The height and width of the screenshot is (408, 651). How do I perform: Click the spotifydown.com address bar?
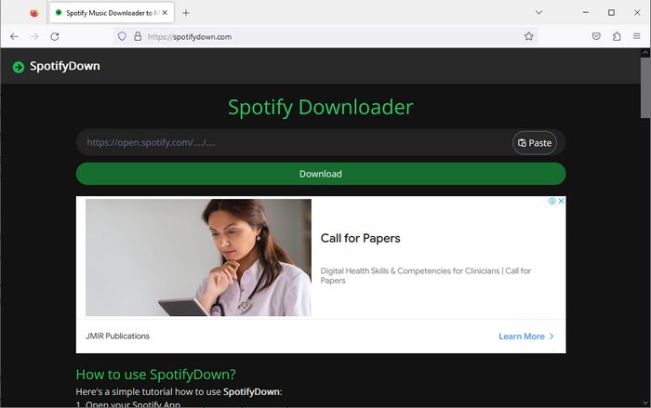[325, 36]
